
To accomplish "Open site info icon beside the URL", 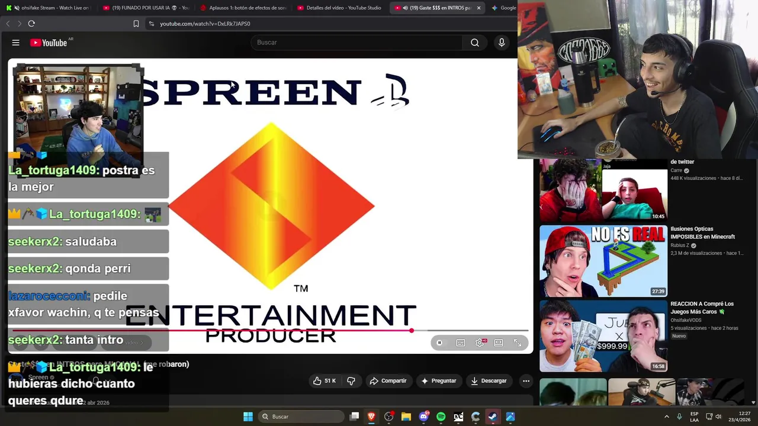I will (x=152, y=24).
